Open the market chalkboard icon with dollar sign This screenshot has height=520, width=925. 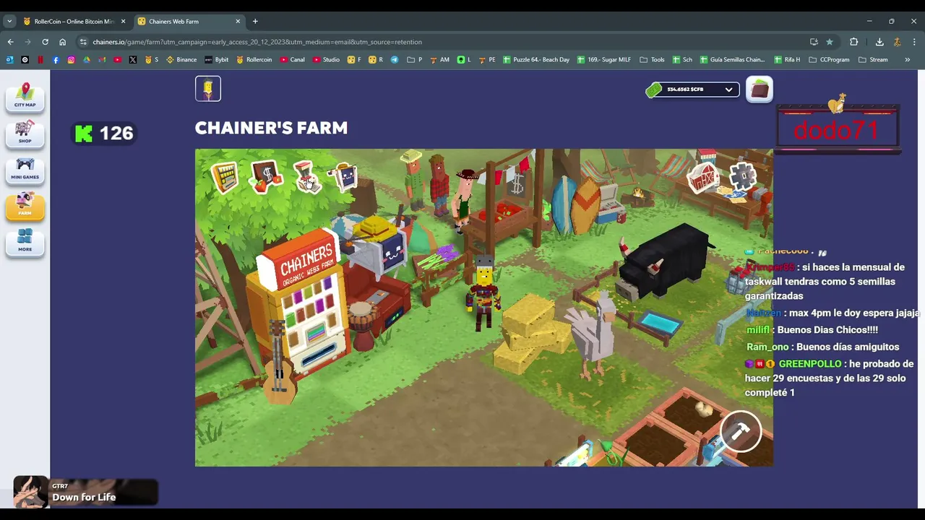tap(266, 177)
